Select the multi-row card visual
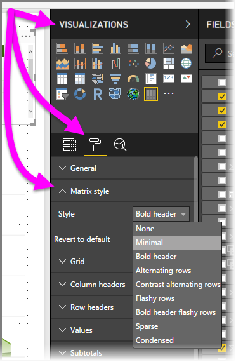The width and height of the screenshot is (236, 362). coord(150,79)
